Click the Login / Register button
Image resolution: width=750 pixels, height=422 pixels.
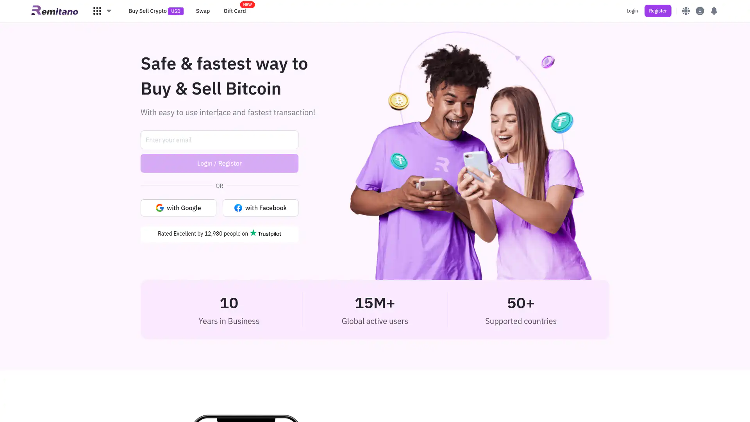tap(220, 163)
